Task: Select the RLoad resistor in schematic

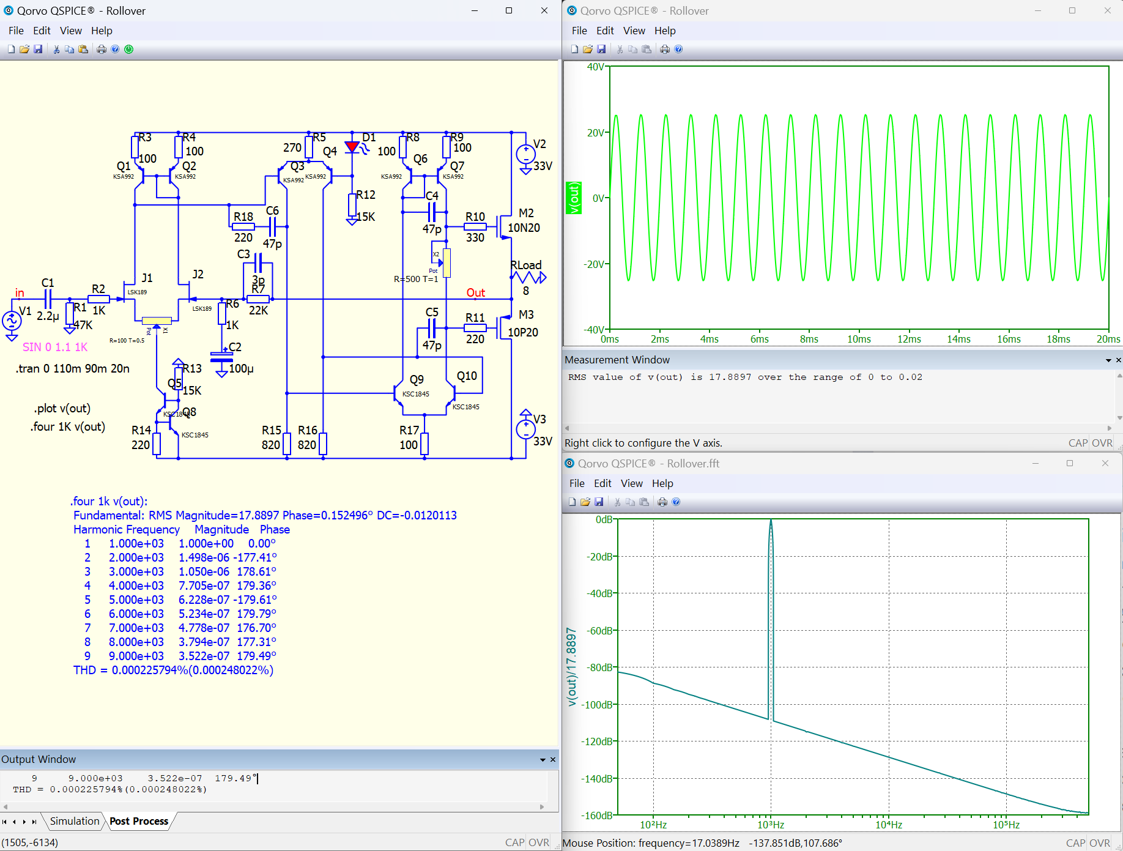Action: (528, 277)
